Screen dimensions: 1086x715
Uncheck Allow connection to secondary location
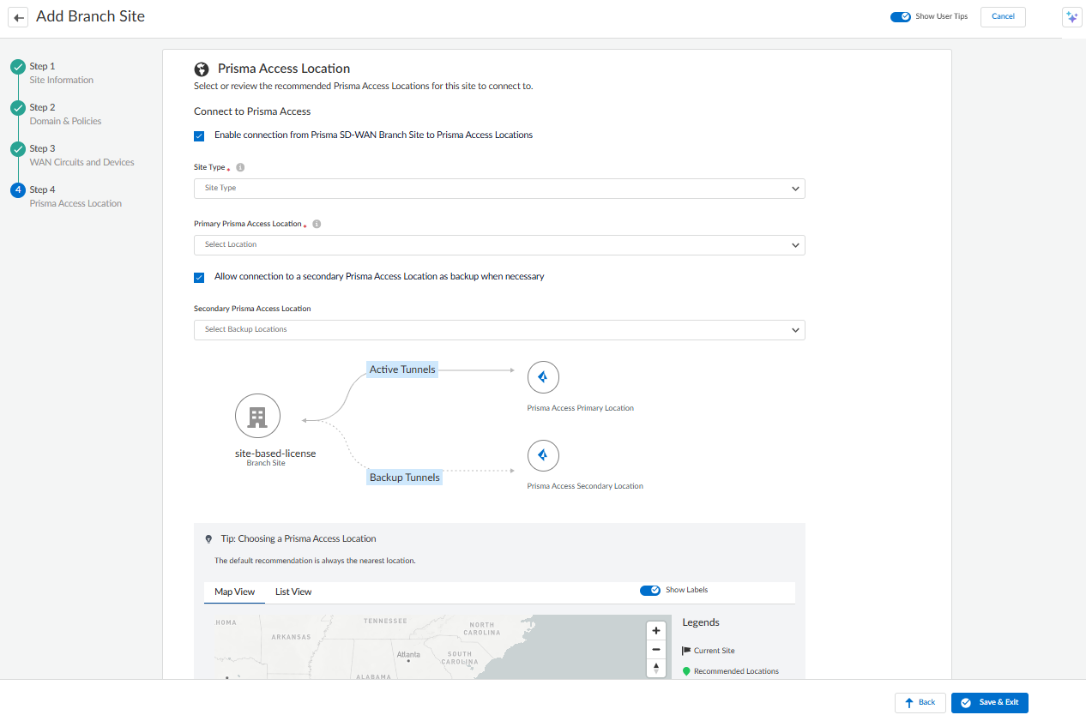pyautogui.click(x=199, y=278)
